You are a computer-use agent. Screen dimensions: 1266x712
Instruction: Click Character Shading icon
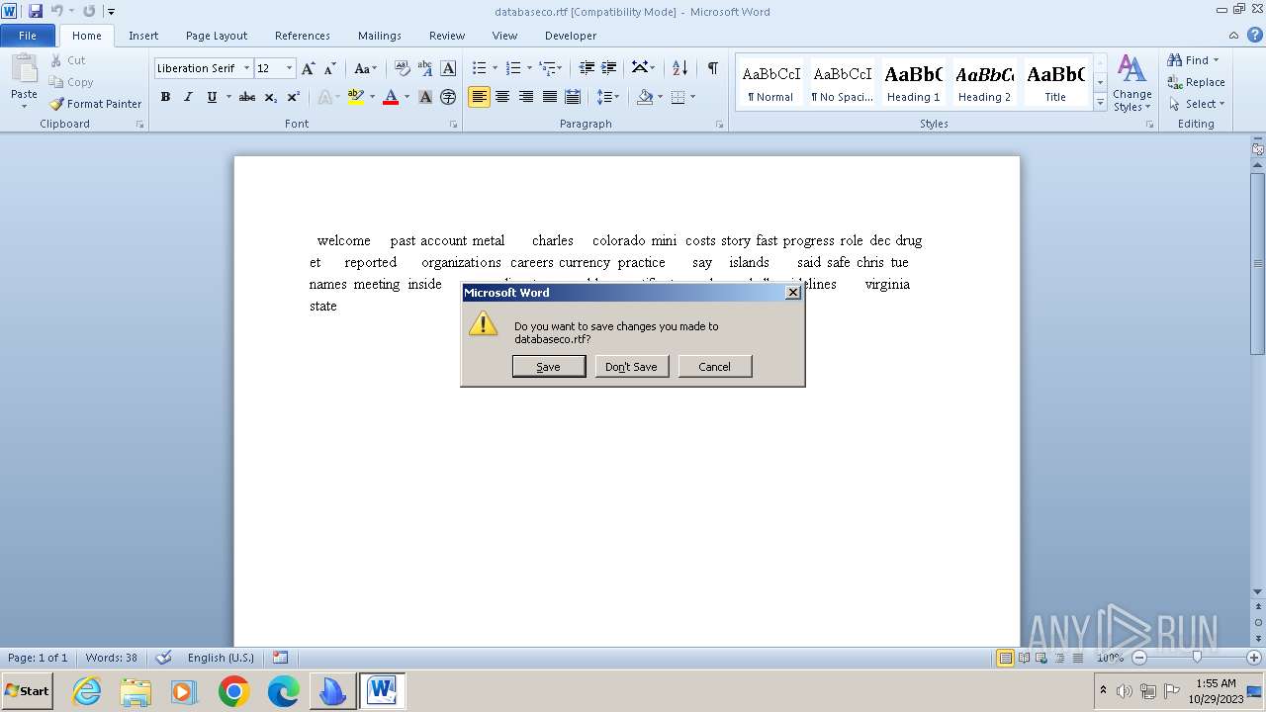[x=425, y=97]
